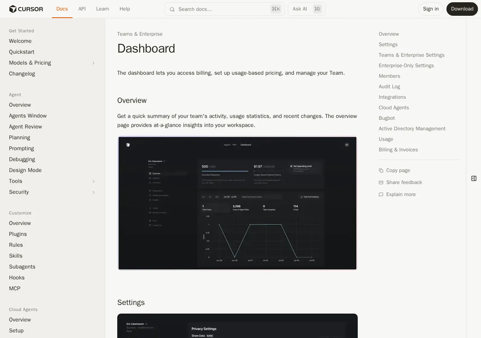Click the Share feedback envelope icon
The width and height of the screenshot is (481, 338).
coord(381,183)
